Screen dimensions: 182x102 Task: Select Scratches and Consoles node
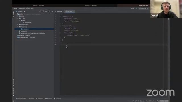[x=26, y=37]
